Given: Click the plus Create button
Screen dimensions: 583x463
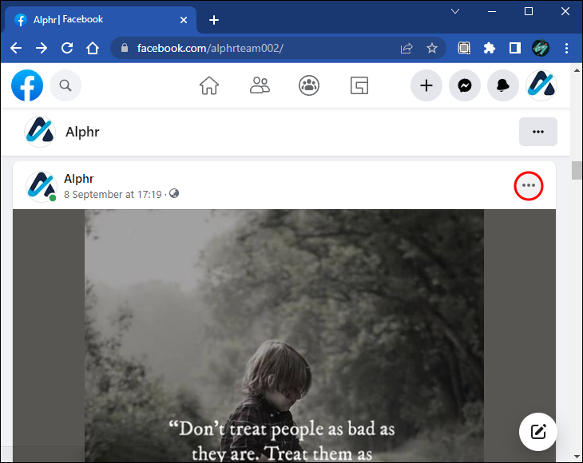Looking at the screenshot, I should point(426,86).
